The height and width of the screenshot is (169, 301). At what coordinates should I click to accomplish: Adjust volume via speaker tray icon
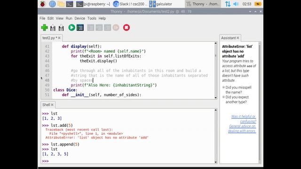click(236, 4)
